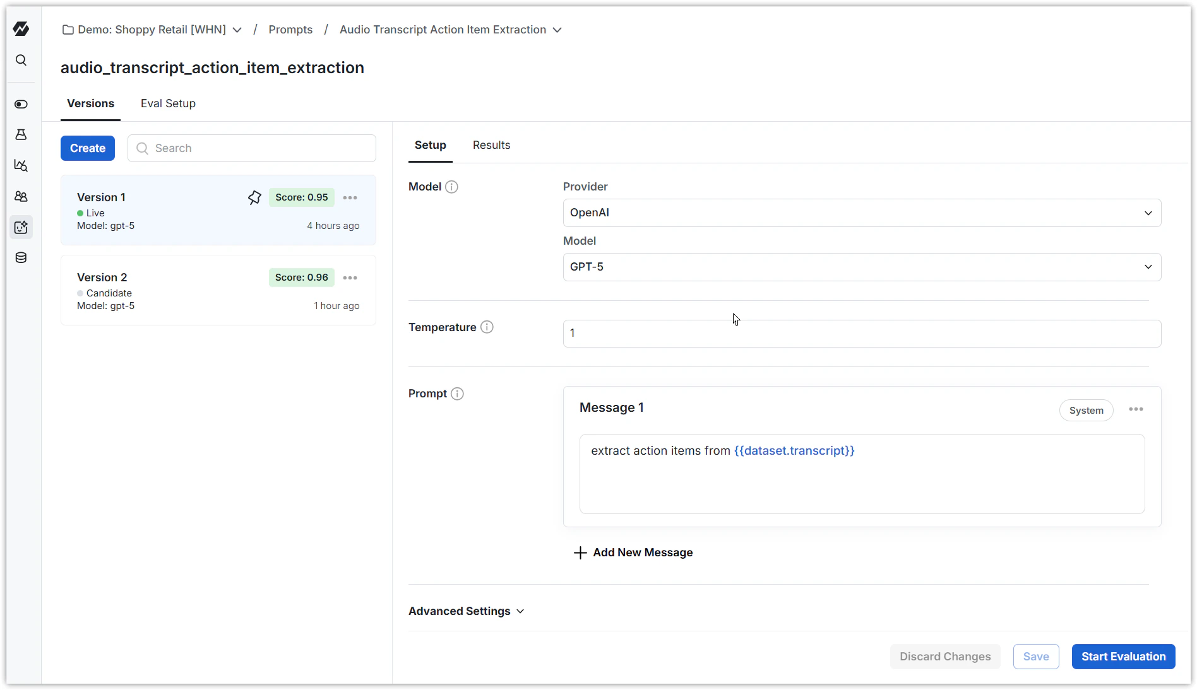Screen dimensions: 1197x690
Task: Switch to the Versions tab
Action: pyautogui.click(x=90, y=103)
